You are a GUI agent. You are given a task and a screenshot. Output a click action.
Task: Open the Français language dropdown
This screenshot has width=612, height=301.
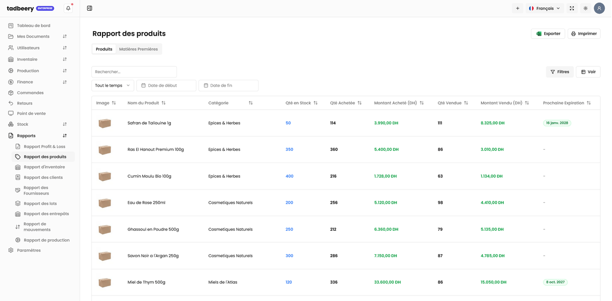(544, 8)
